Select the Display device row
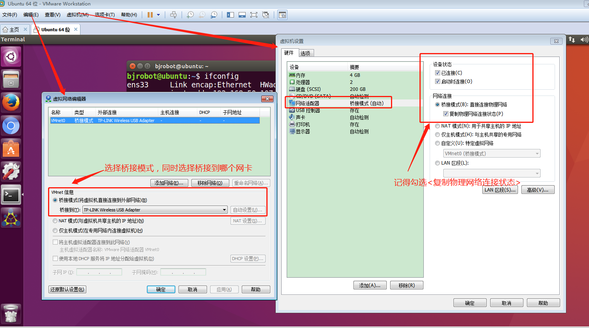Screen dimensions: 589x328 tap(355, 131)
